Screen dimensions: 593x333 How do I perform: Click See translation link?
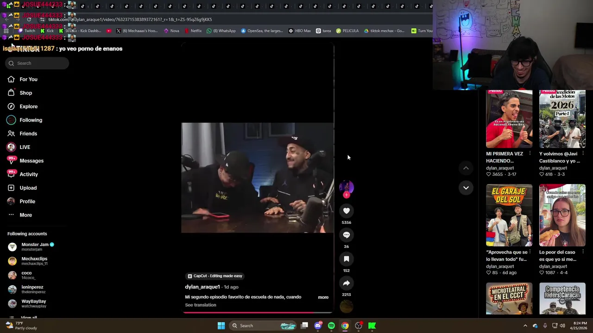tap(201, 305)
